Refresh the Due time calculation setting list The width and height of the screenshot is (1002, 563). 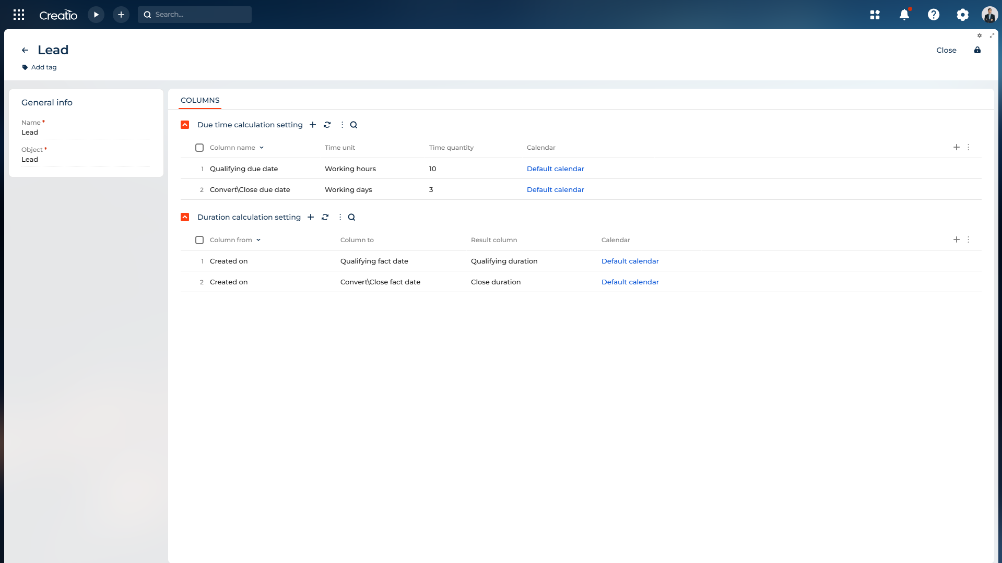click(327, 125)
